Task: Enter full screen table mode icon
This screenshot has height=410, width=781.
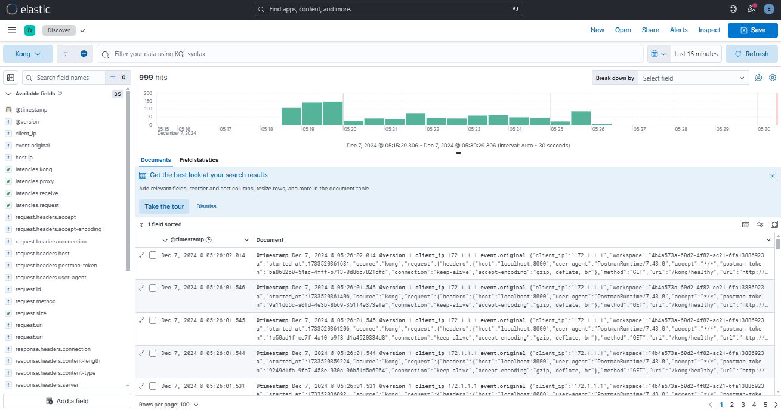Action: click(x=774, y=224)
